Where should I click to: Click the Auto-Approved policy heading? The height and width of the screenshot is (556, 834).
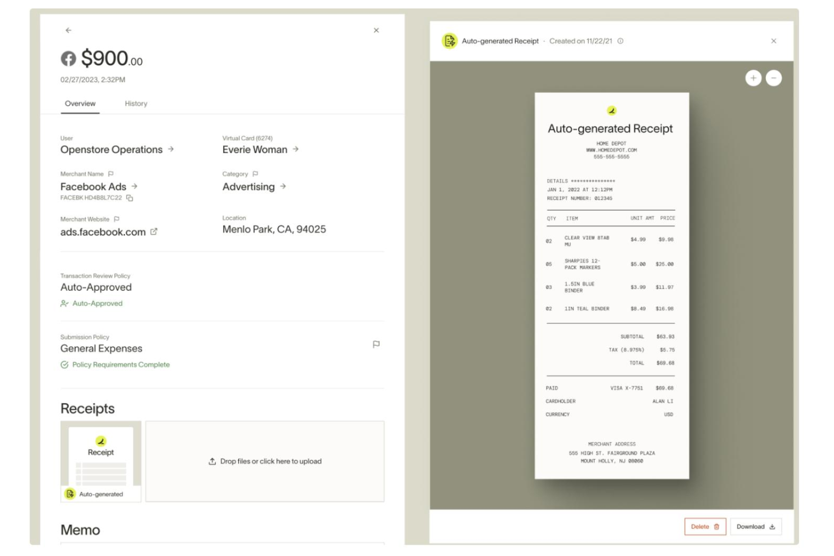96,287
